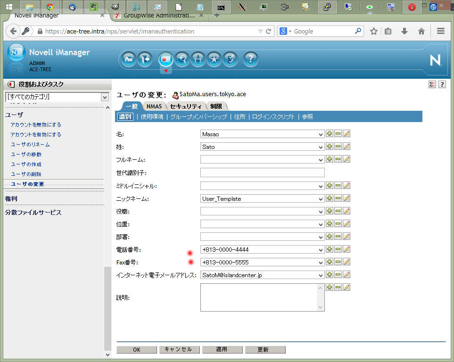Click minus icon beside ミドルイニシャル field
This screenshot has height=362, width=454.
coord(338,185)
